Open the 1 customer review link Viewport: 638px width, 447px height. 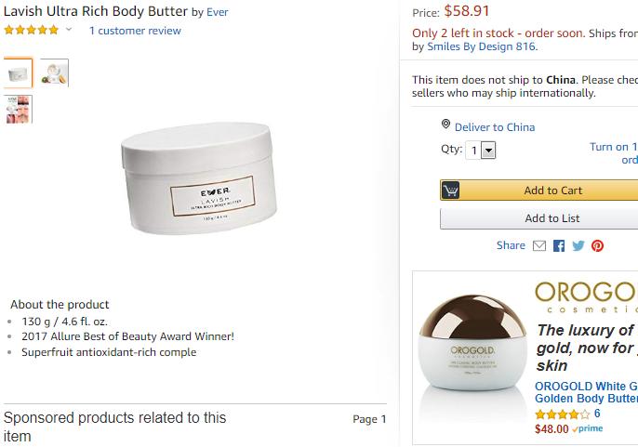[x=135, y=31]
